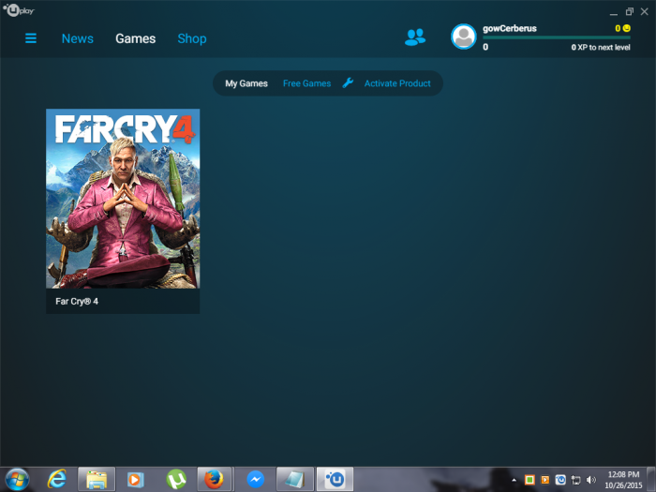Open the media player taskbar icon
Viewport: 656px width, 492px height.
coord(135,480)
